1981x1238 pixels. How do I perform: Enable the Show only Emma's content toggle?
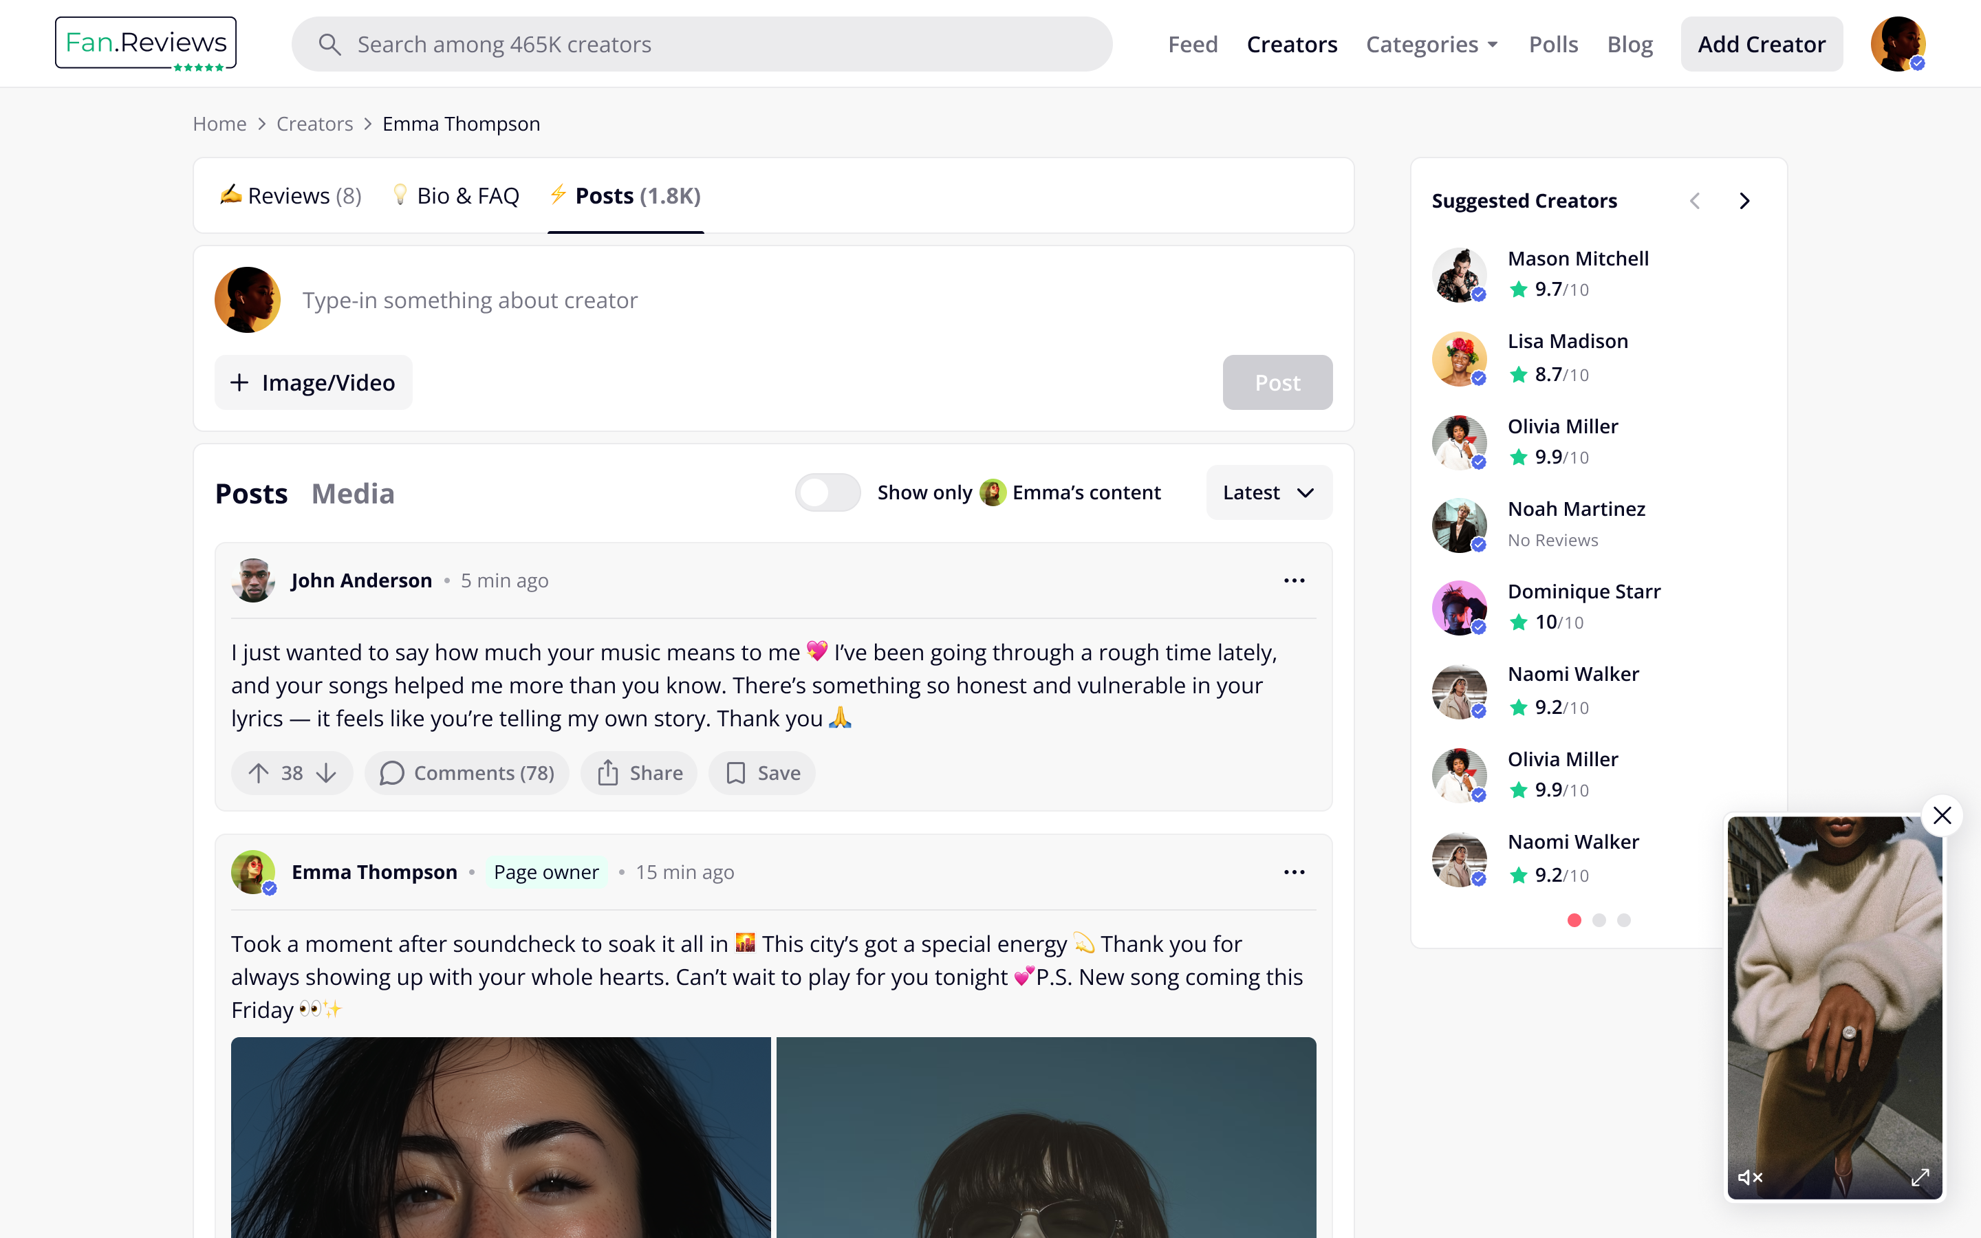point(827,492)
